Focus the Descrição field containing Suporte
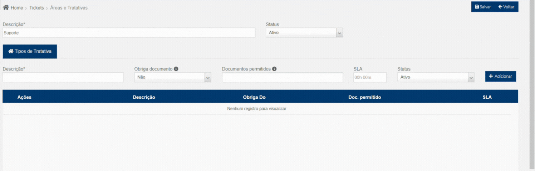The height and width of the screenshot is (171, 535). [x=129, y=33]
